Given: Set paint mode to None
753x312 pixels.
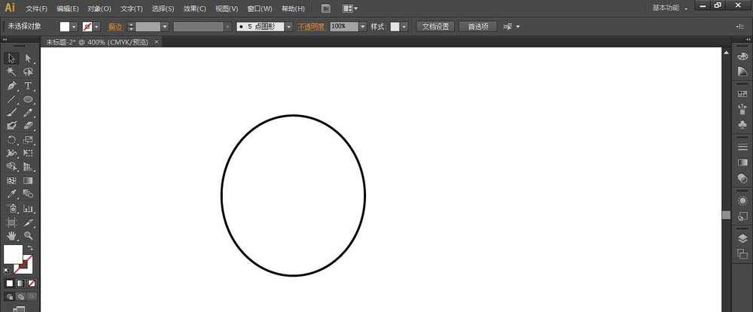Looking at the screenshot, I should (31, 283).
